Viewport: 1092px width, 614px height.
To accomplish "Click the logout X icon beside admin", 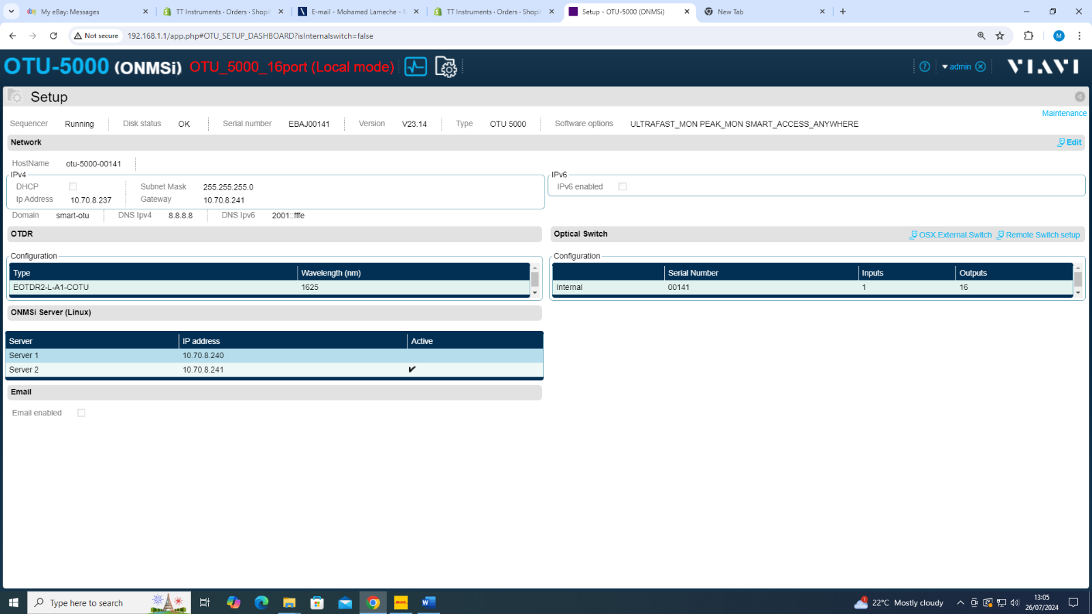I will click(981, 67).
